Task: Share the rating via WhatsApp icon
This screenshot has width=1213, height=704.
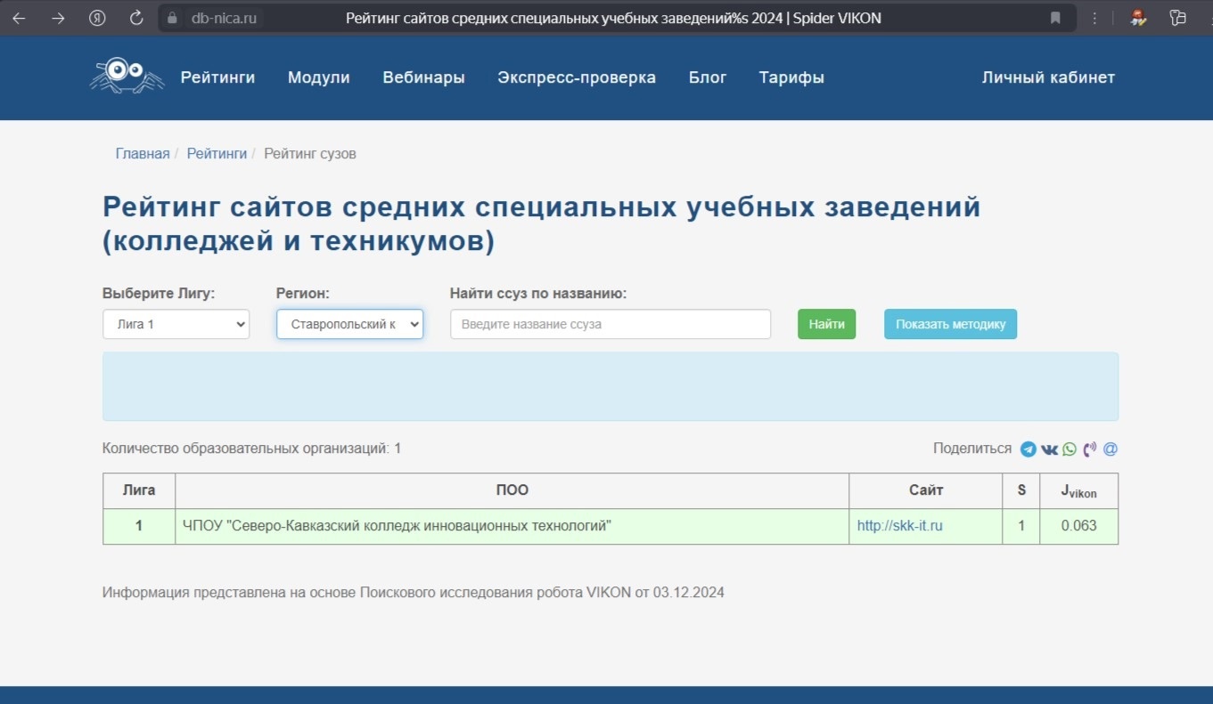Action: tap(1069, 449)
